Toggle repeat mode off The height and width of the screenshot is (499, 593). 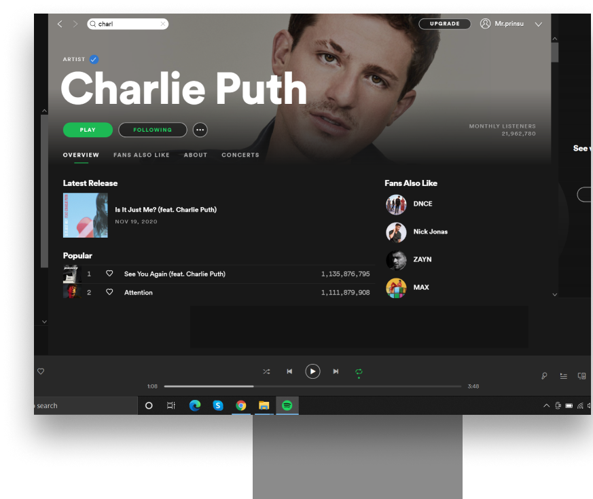click(359, 372)
